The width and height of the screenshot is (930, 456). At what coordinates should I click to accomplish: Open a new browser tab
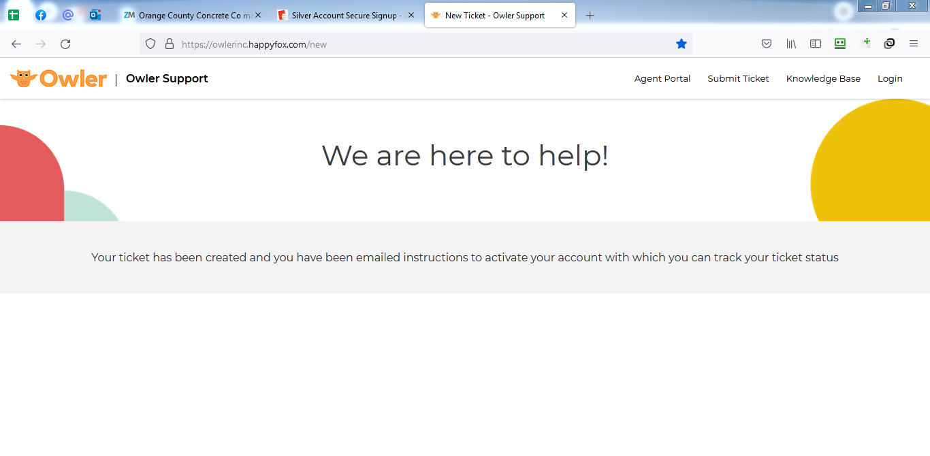(590, 16)
